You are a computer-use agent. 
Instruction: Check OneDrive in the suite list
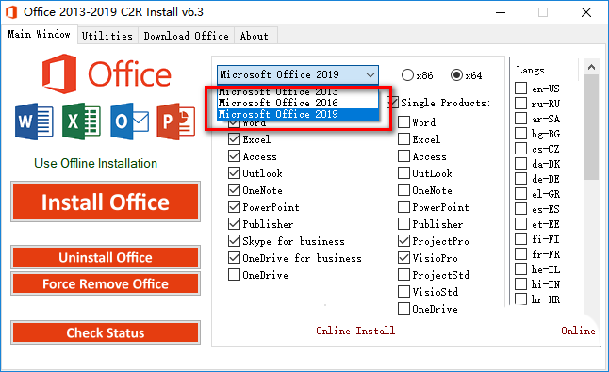coord(234,275)
